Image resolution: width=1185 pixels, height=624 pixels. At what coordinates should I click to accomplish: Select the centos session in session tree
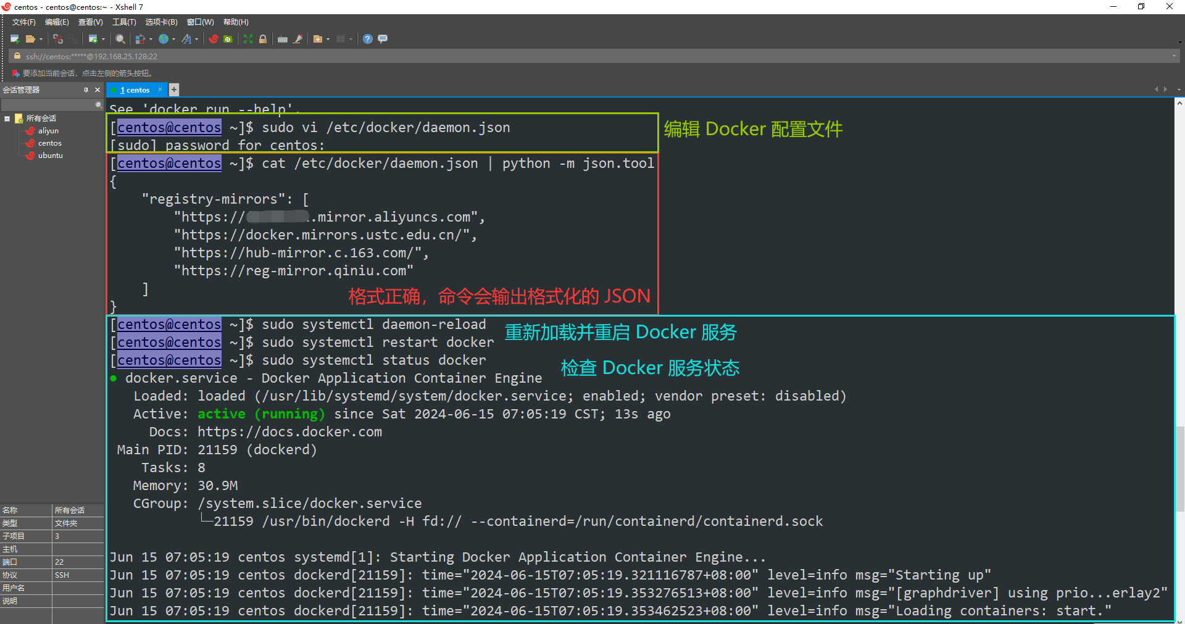tap(50, 143)
